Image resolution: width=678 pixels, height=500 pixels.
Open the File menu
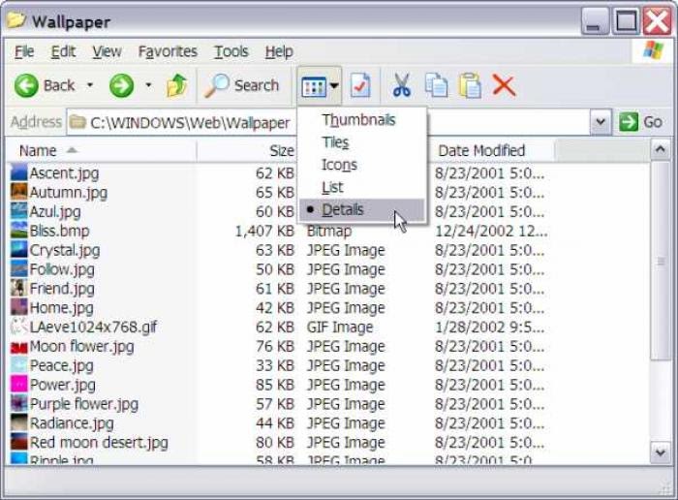point(24,51)
